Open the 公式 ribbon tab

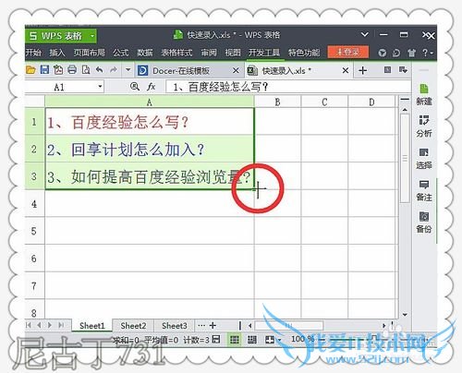pos(120,53)
